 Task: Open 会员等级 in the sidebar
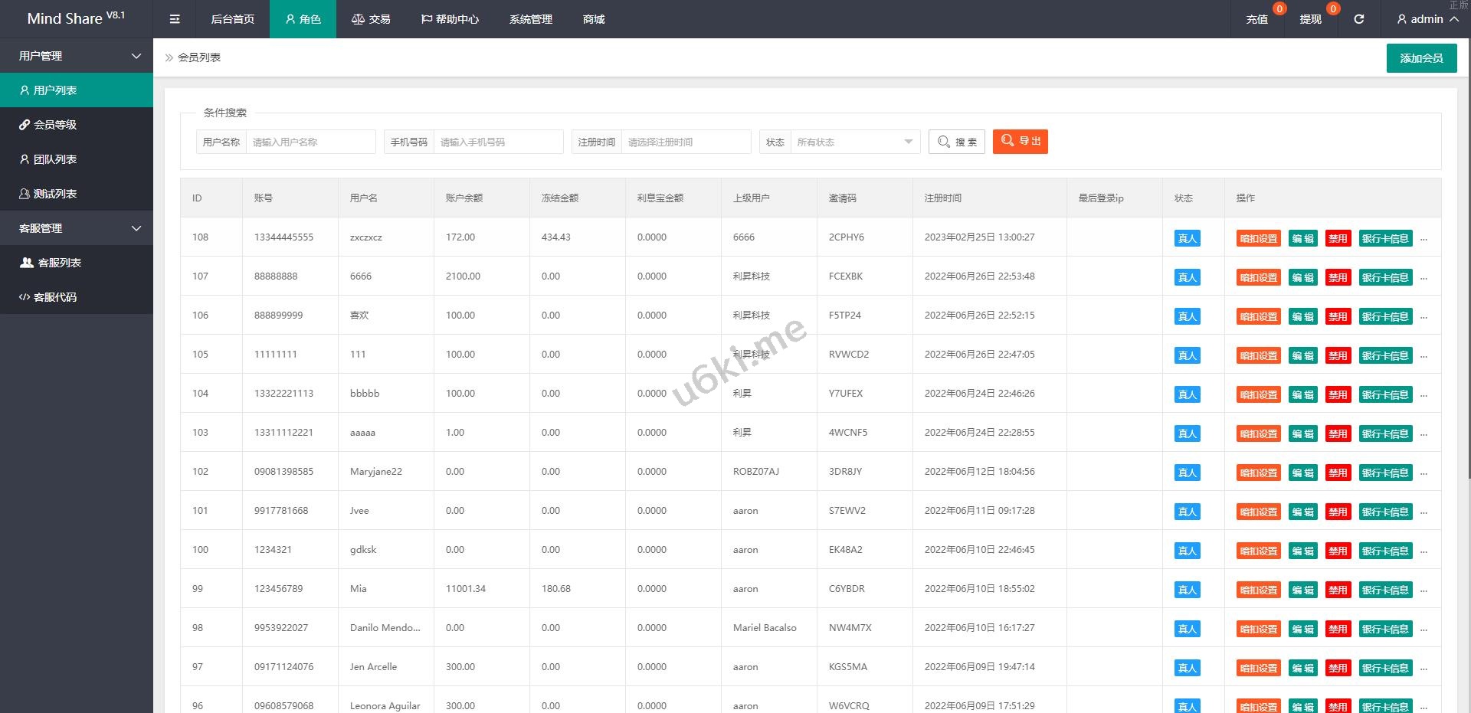pos(54,125)
